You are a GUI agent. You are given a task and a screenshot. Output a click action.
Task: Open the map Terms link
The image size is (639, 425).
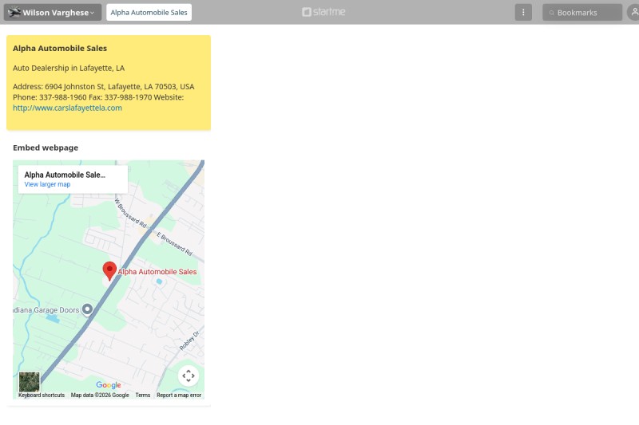(143, 395)
